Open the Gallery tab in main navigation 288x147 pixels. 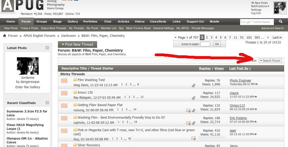point(73,22)
